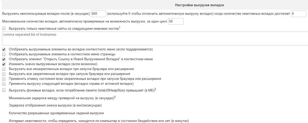Disable "Изменить значок выгруженных вкладок" checkbox
The height and width of the screenshot is (123, 308).
(4, 64)
